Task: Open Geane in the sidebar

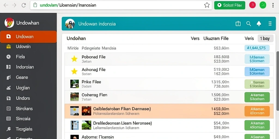Action: tap(22, 77)
